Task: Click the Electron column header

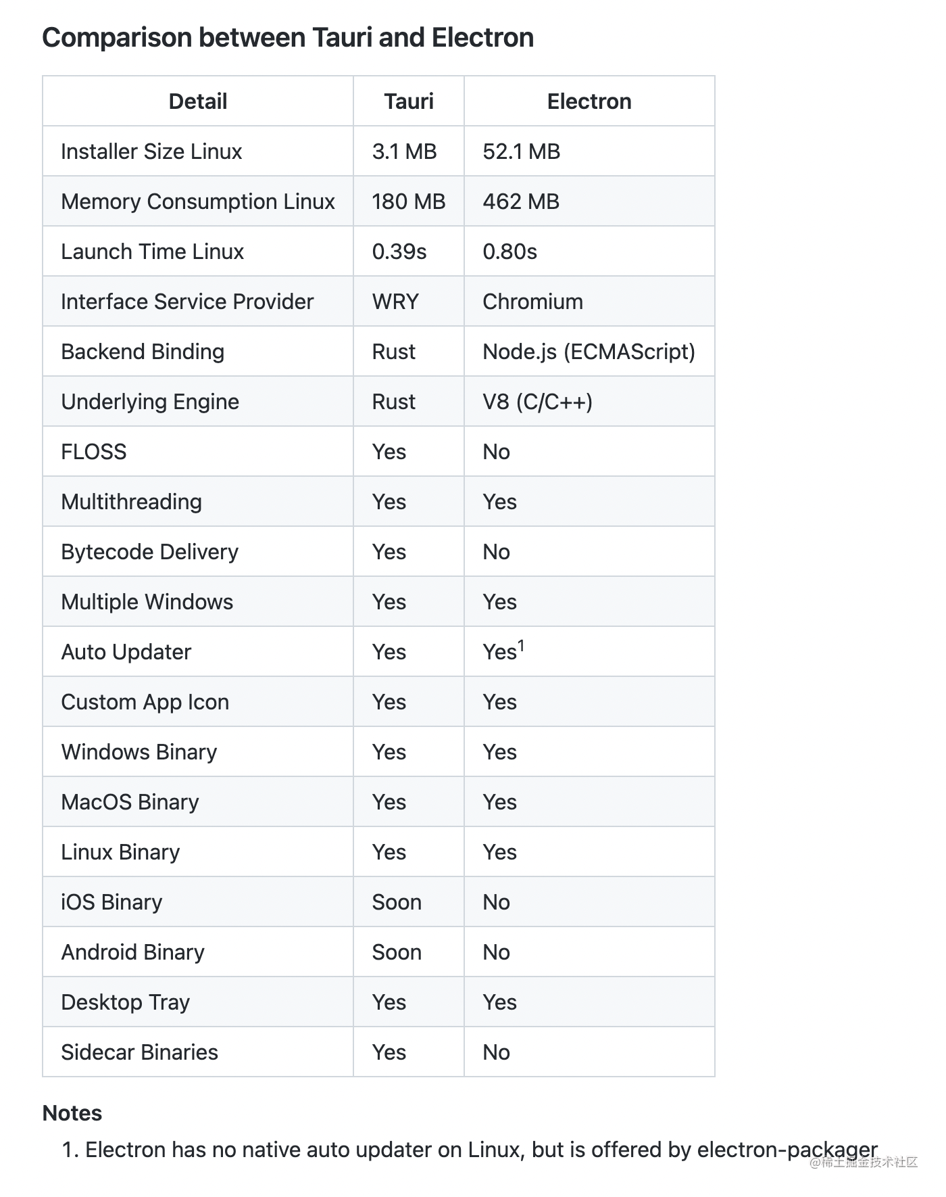Action: click(x=589, y=101)
